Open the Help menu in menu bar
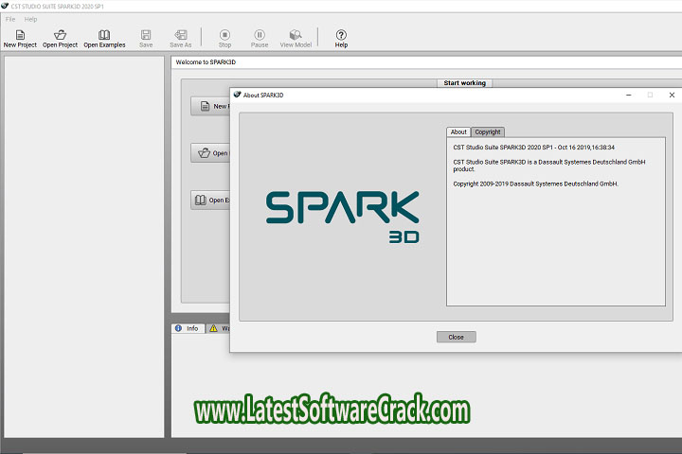Viewport: 682px width, 454px height. point(30,19)
